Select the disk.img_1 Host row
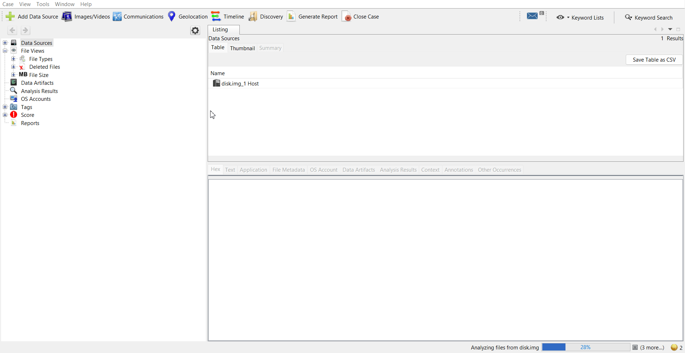Viewport: 685px width, 353px height. [x=240, y=83]
